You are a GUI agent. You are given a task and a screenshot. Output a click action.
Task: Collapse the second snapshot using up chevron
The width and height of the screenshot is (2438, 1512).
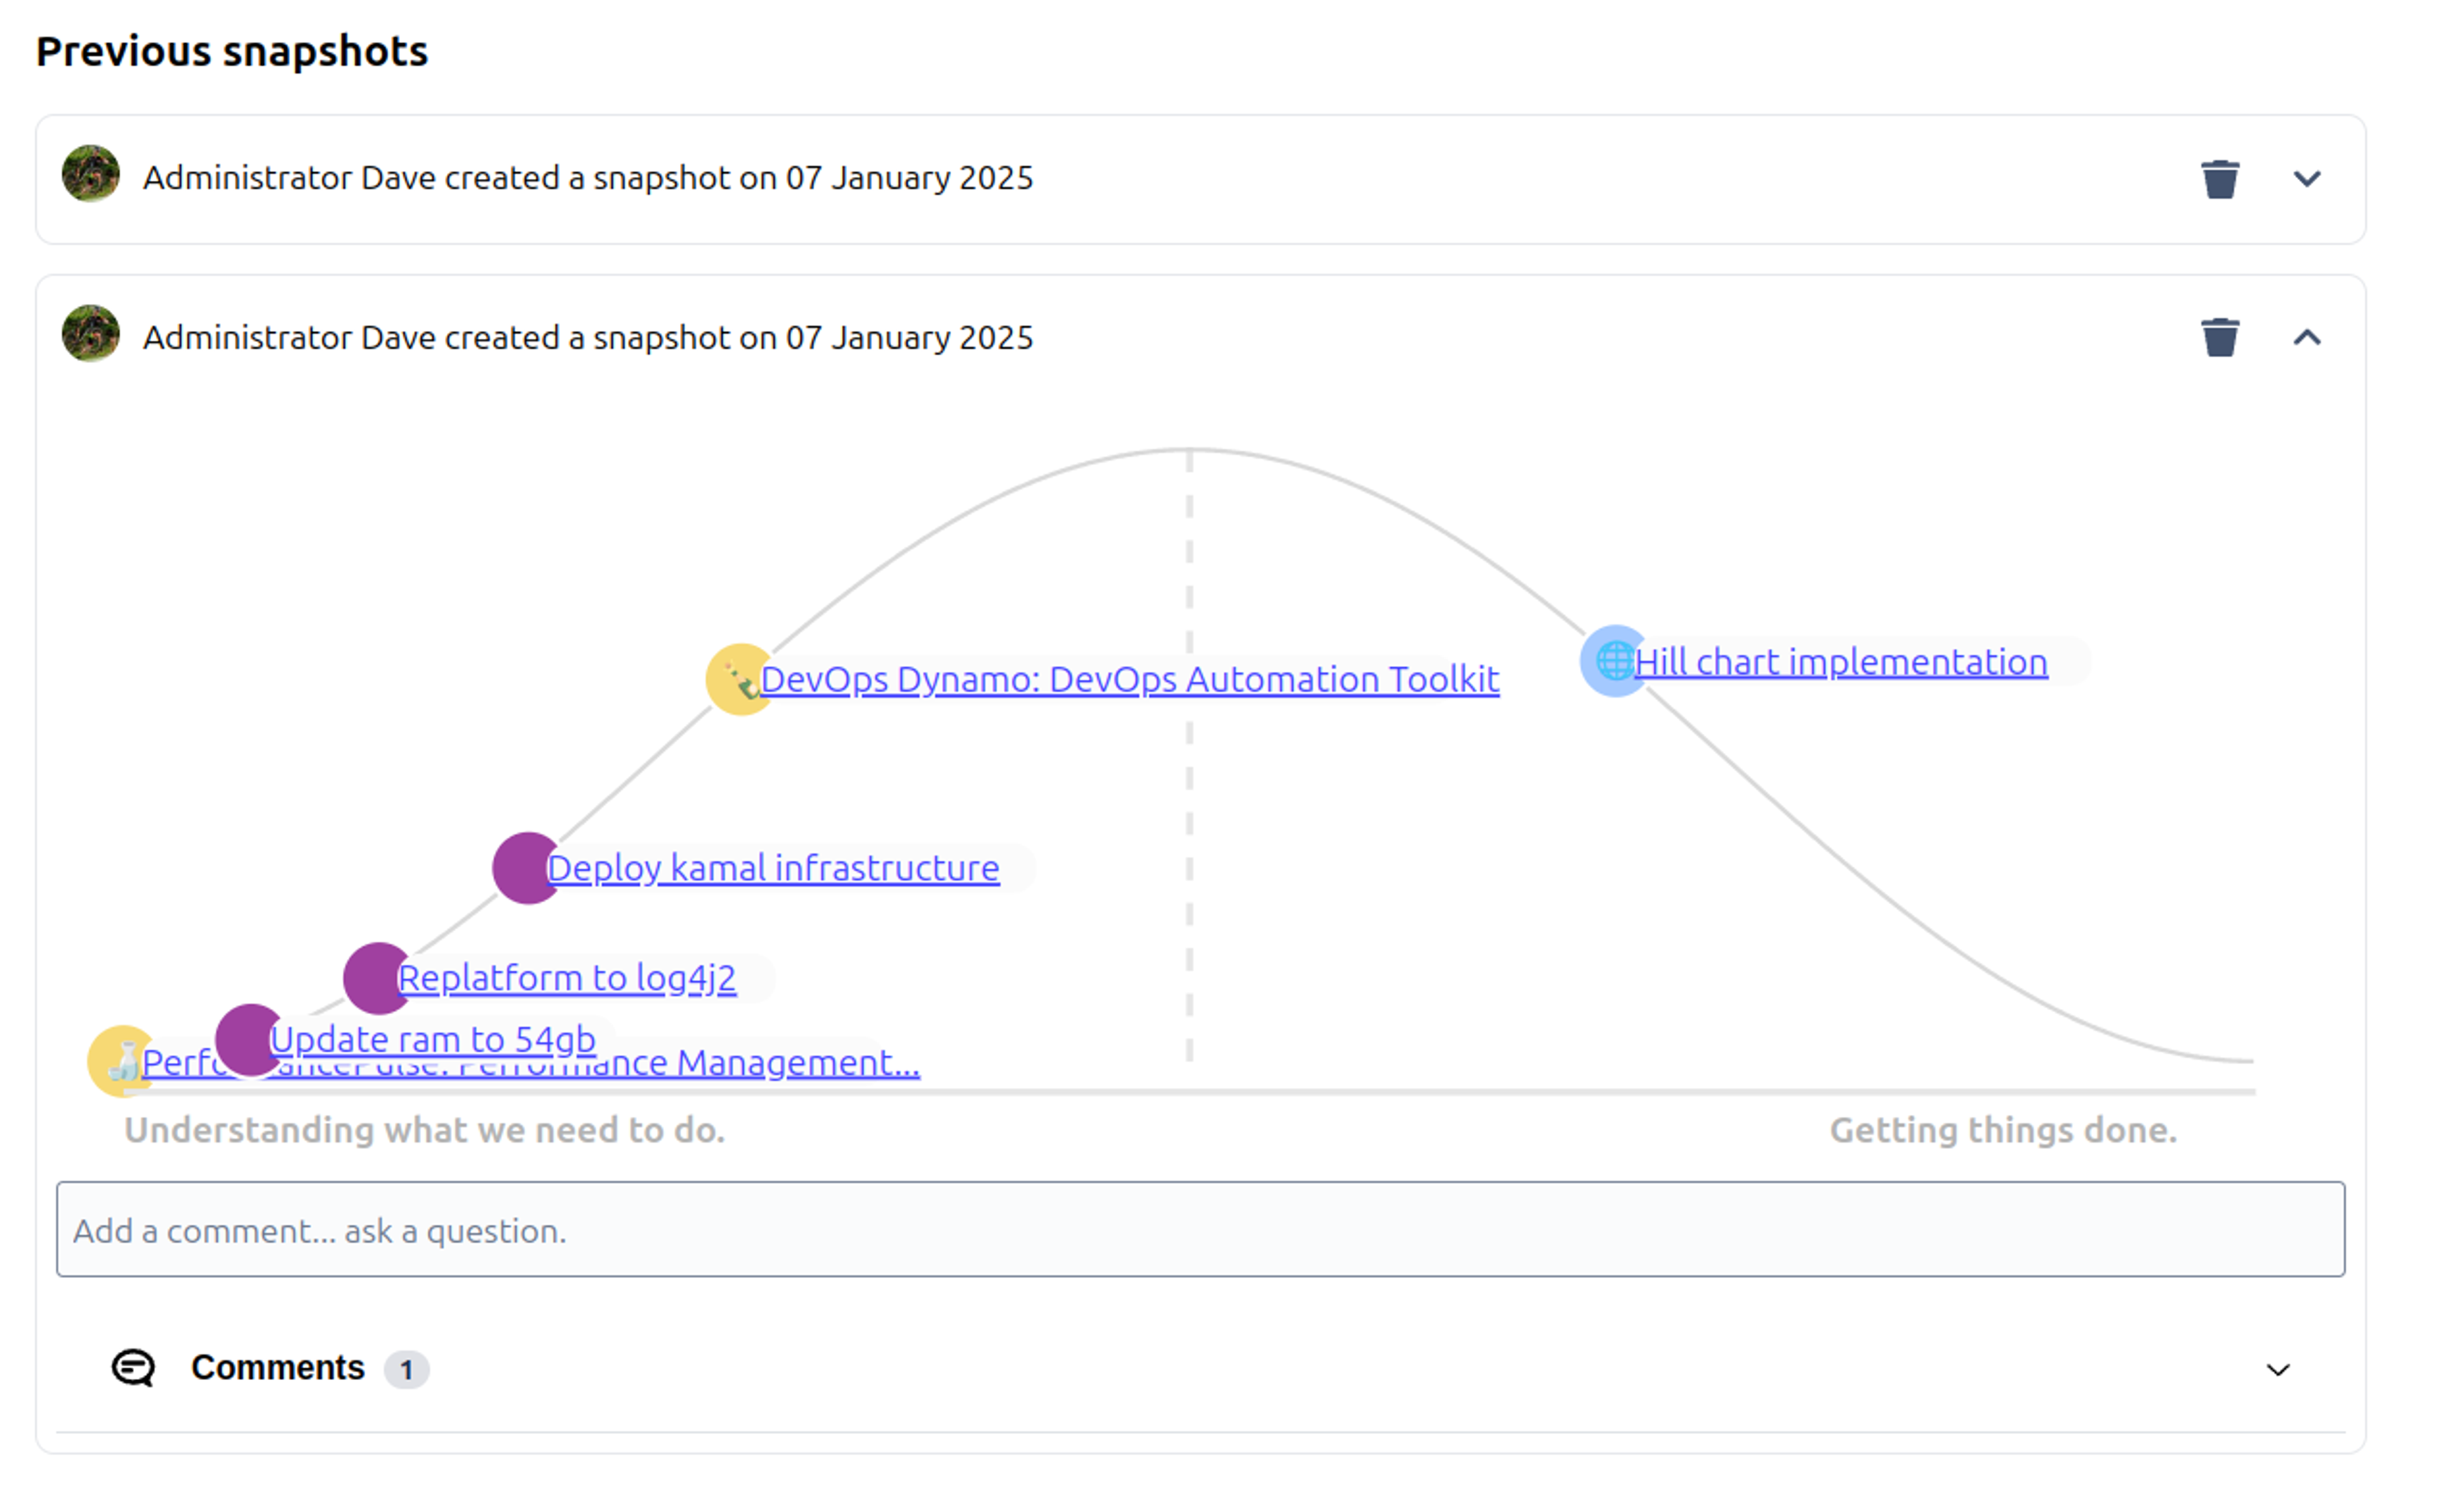click(2306, 337)
